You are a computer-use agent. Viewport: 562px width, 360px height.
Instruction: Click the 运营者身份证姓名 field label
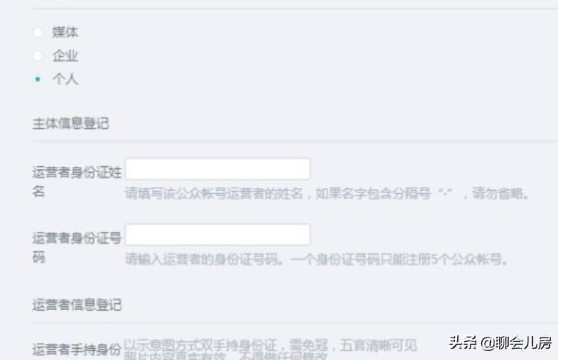pyautogui.click(x=77, y=181)
